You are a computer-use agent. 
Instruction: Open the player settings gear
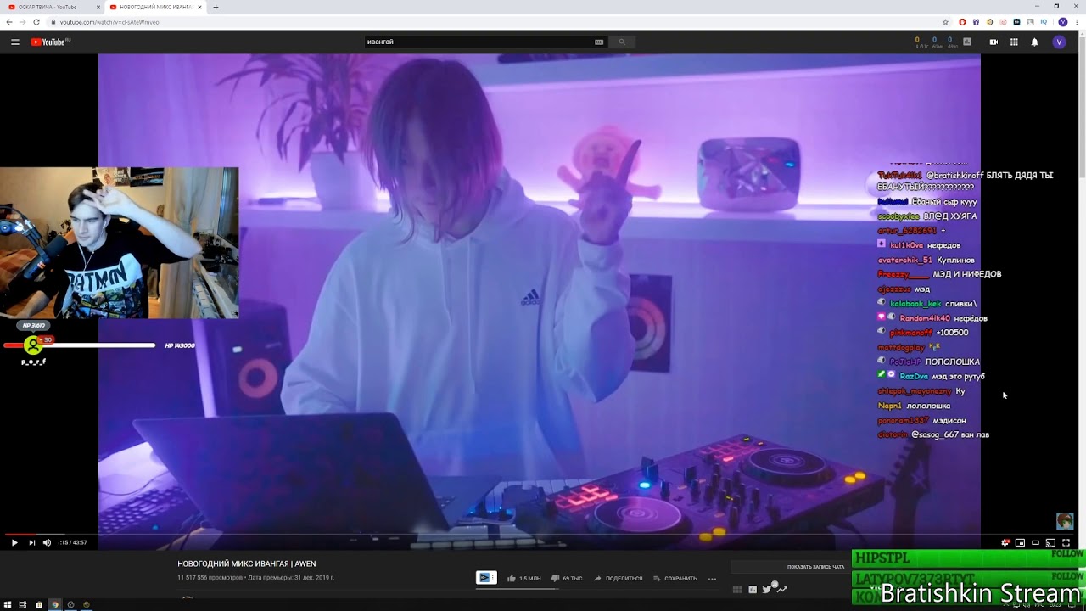pyautogui.click(x=1005, y=542)
